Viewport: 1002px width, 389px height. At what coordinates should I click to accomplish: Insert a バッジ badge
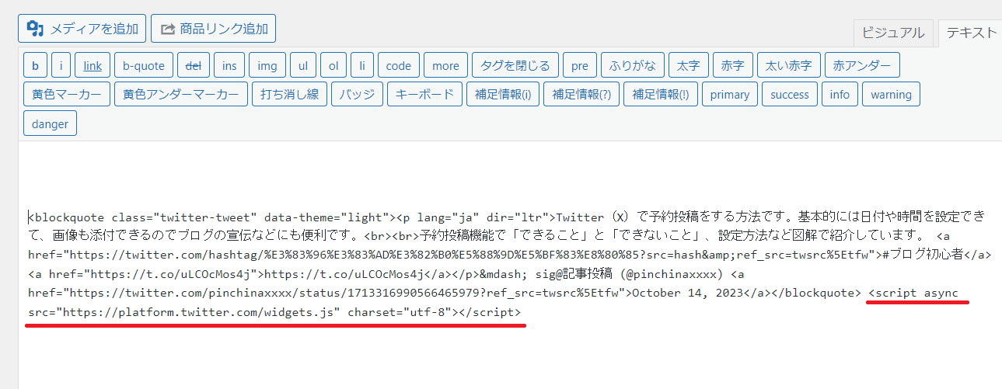(x=358, y=95)
